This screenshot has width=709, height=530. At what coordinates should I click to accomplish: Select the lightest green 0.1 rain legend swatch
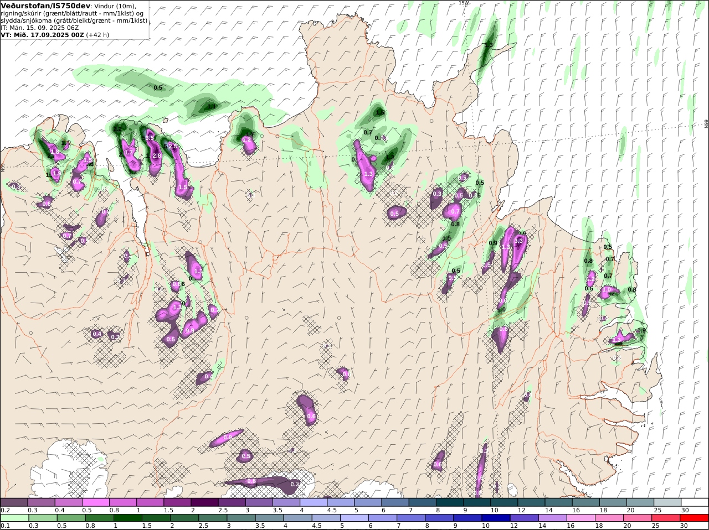tap(14, 518)
